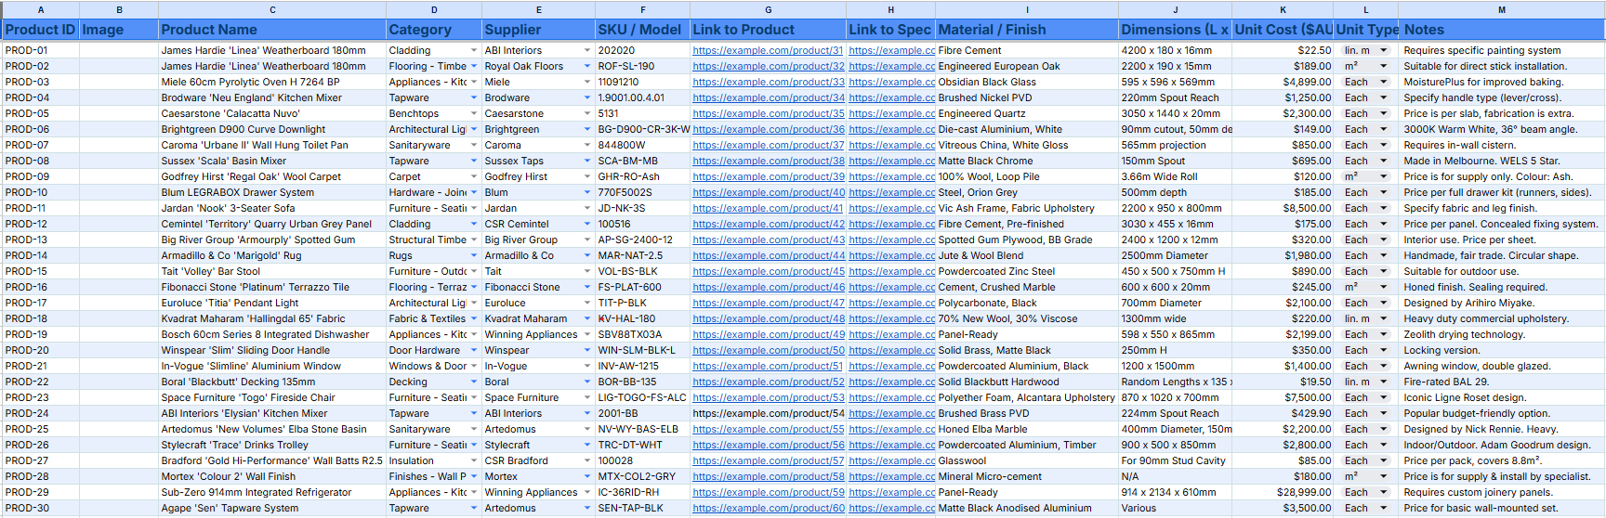Select column G header letter

tap(768, 9)
